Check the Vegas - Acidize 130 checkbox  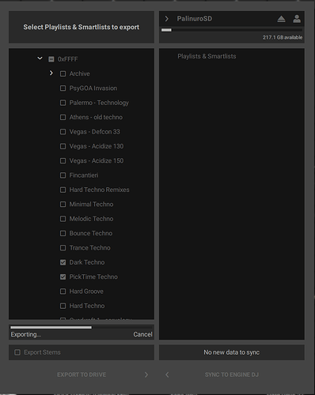[63, 146]
